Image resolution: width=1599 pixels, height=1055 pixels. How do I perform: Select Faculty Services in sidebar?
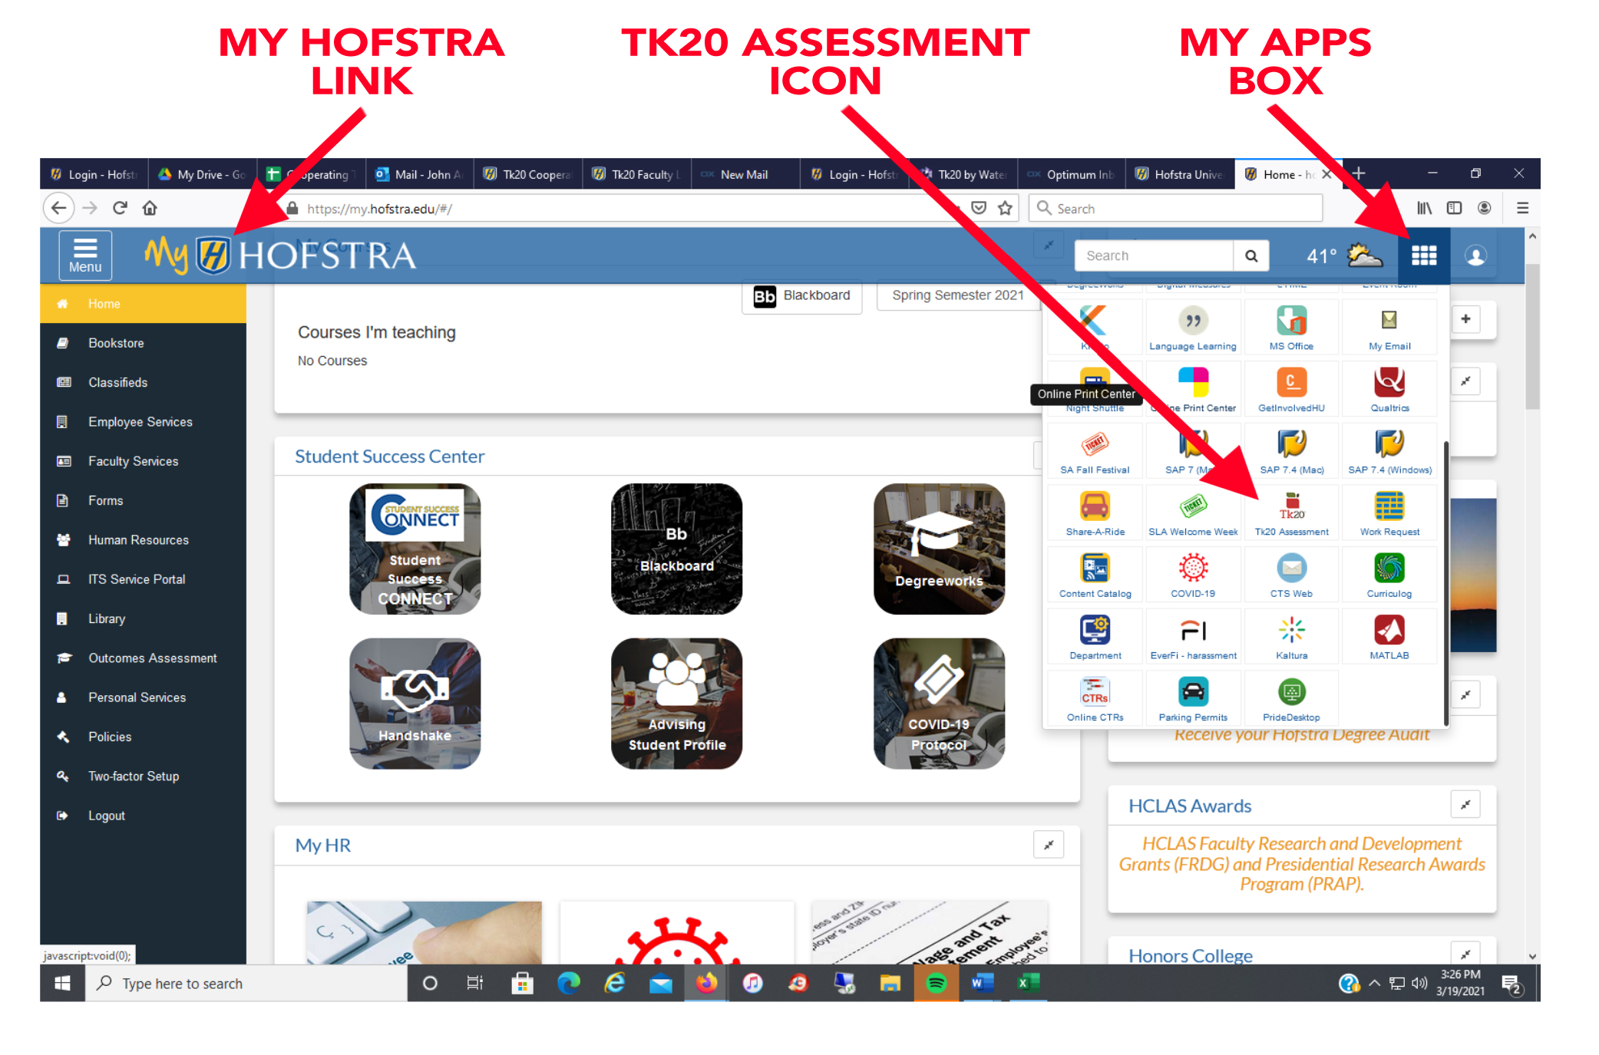tap(133, 461)
